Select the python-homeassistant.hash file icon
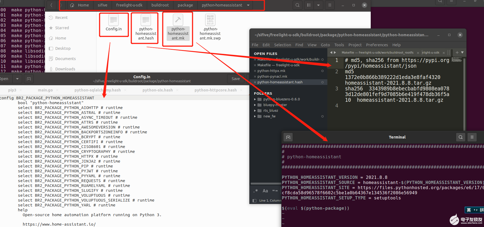The width and height of the screenshot is (484, 227). click(x=146, y=20)
